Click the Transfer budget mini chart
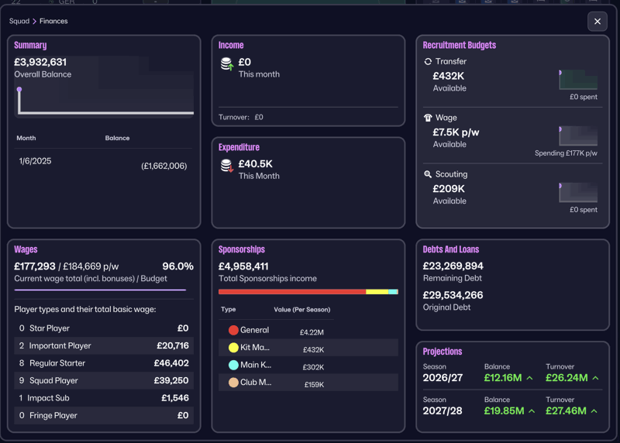Image resolution: width=620 pixels, height=443 pixels. (578, 80)
